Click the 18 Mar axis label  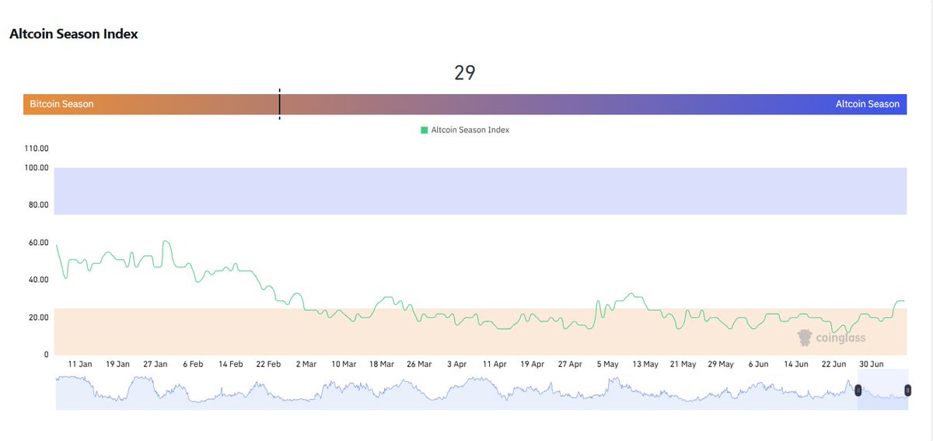tap(381, 364)
